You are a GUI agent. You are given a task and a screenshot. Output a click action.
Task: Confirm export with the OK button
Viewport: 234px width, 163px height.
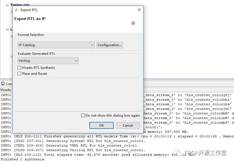pyautogui.click(x=101, y=125)
